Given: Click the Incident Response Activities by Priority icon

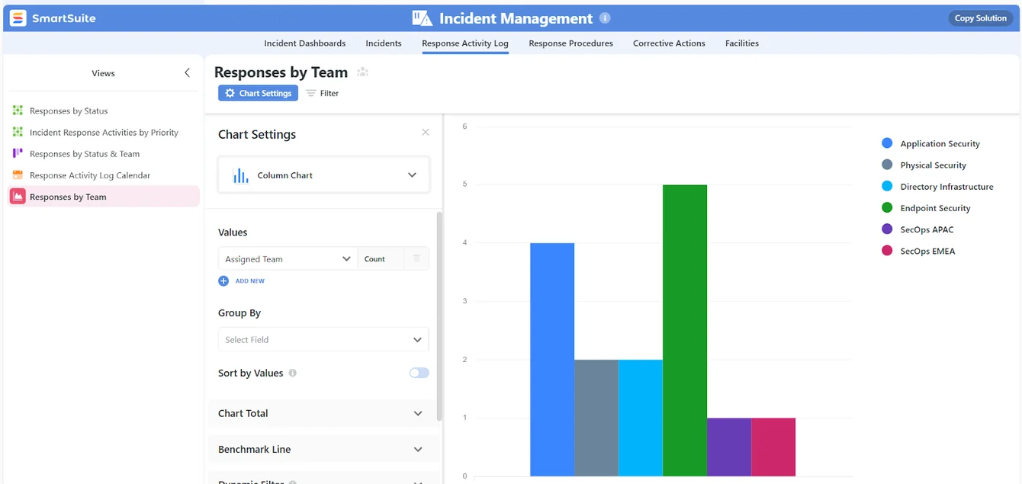Looking at the screenshot, I should (18, 132).
